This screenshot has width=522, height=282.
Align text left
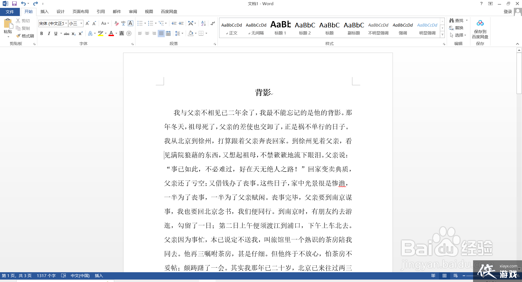click(140, 33)
